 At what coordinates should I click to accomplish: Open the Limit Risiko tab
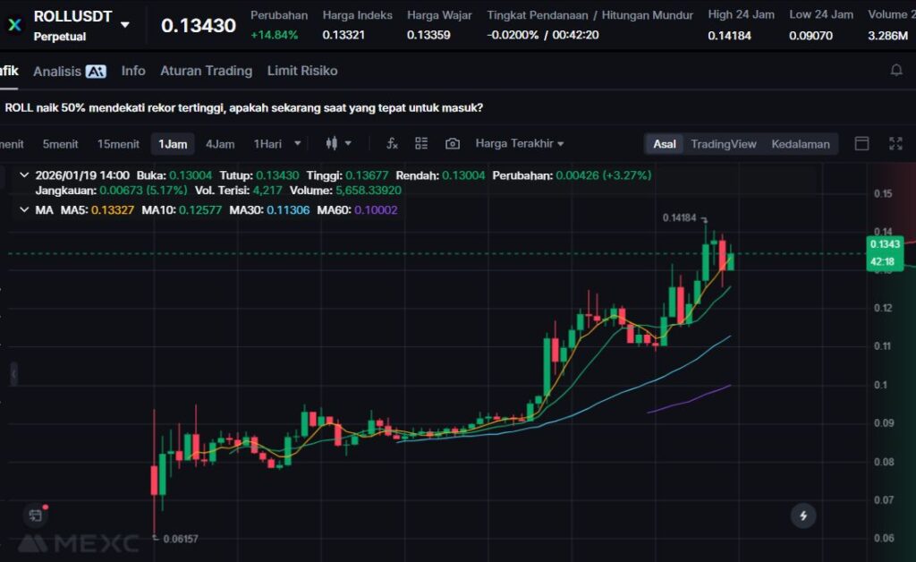click(x=302, y=71)
